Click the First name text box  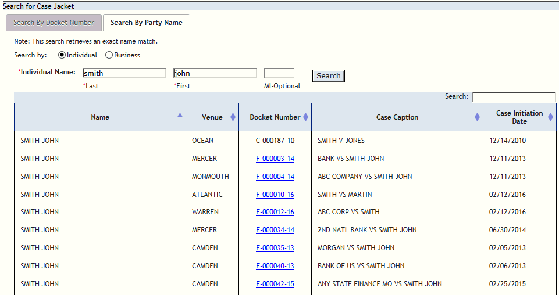(x=215, y=73)
